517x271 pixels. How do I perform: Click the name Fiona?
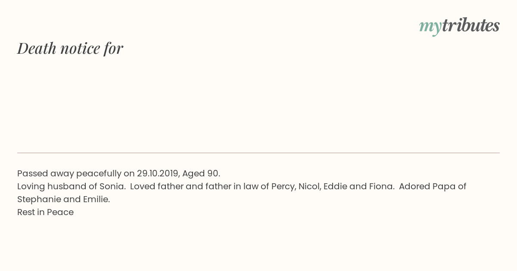pos(381,186)
